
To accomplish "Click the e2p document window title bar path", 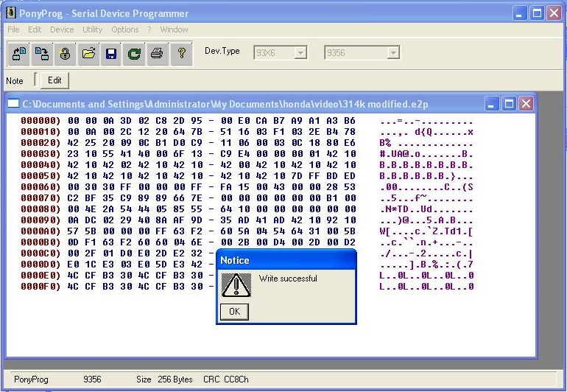I will point(225,104).
